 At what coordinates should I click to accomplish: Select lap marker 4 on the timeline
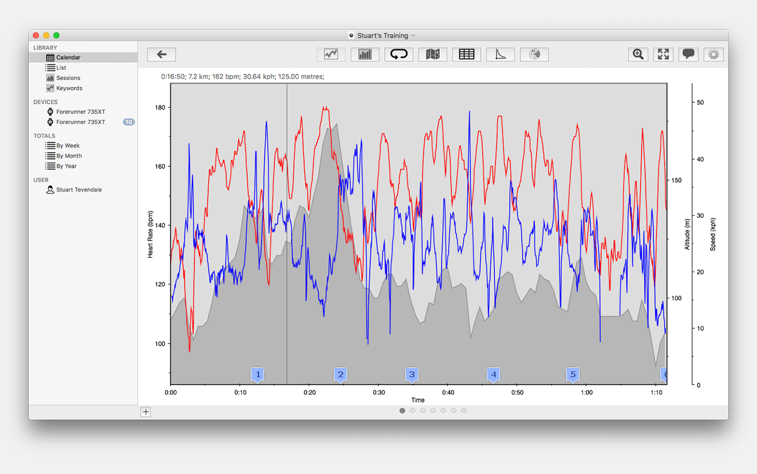point(494,375)
